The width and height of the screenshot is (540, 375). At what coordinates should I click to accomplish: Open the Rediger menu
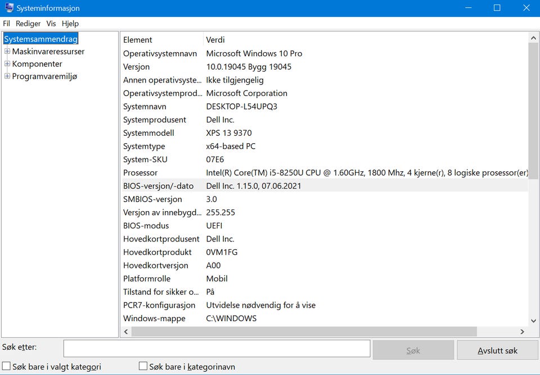point(28,24)
